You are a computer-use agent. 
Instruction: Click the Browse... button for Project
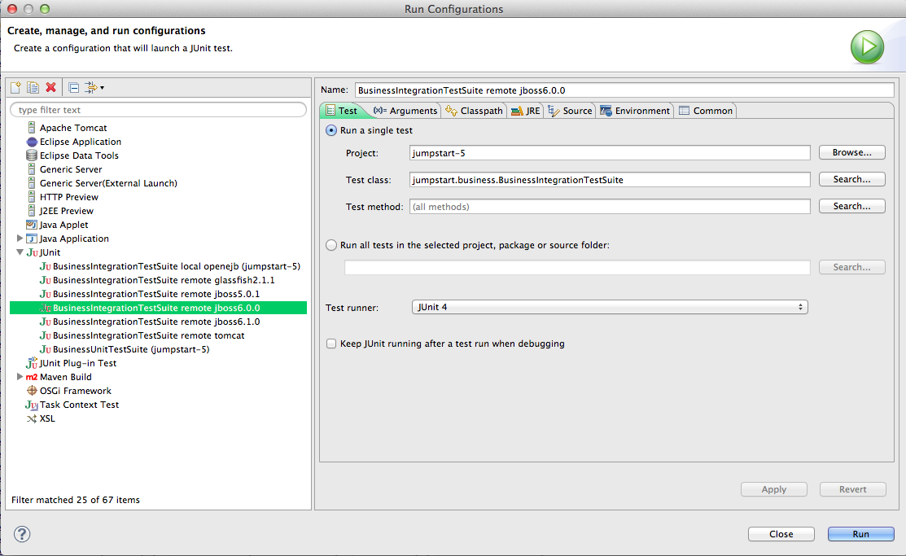851,152
